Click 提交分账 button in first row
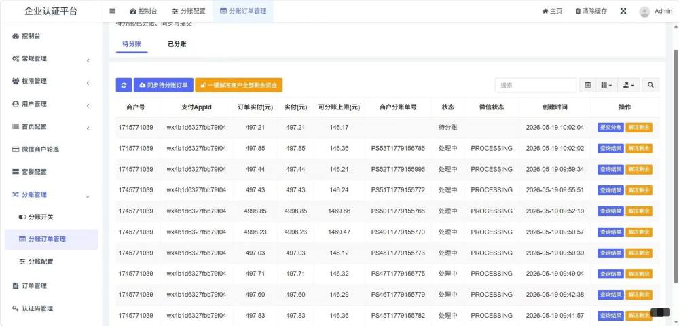The width and height of the screenshot is (679, 326). point(610,128)
